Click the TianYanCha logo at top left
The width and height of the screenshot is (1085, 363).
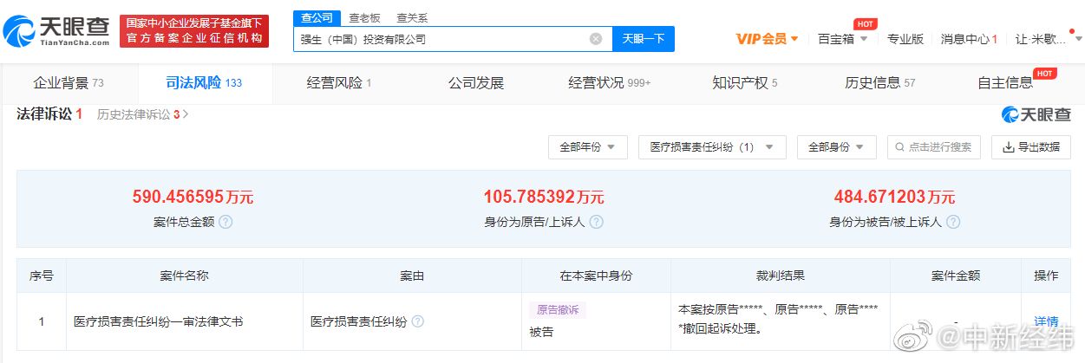[x=56, y=31]
